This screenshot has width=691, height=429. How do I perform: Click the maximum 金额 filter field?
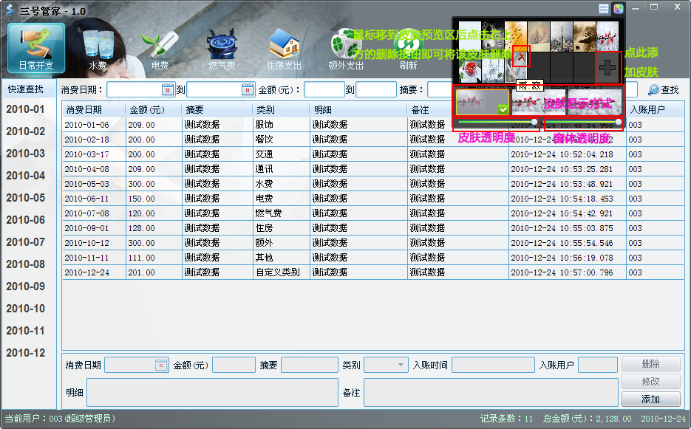(376, 90)
